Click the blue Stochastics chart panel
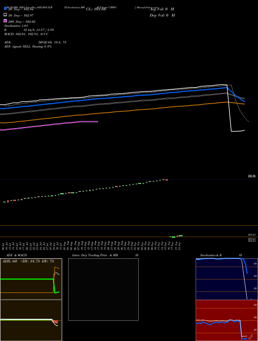 [x=227, y=279]
